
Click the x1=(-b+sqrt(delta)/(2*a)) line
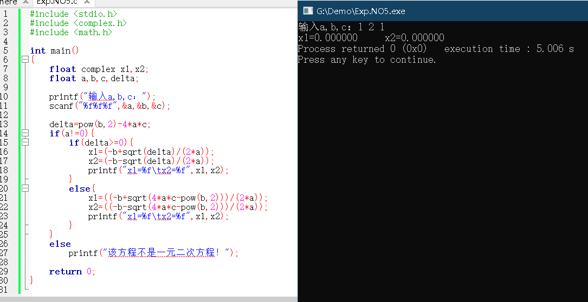(x=151, y=152)
